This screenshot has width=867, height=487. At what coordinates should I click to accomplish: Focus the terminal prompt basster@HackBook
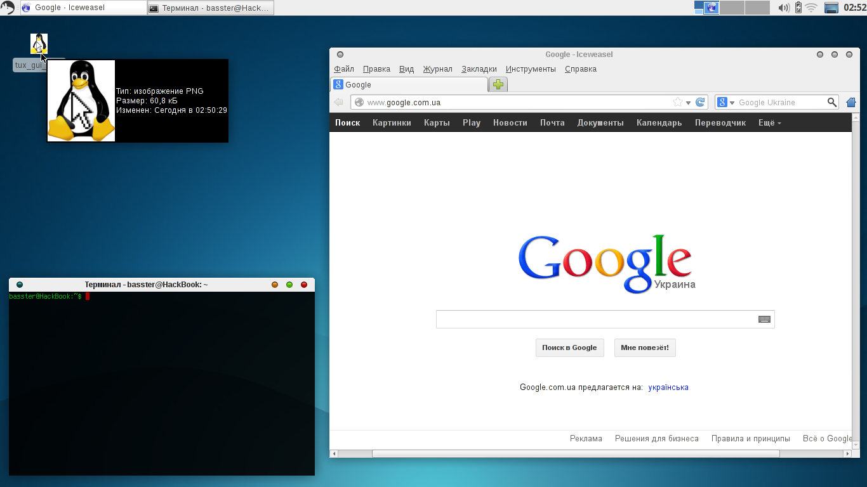(x=46, y=296)
